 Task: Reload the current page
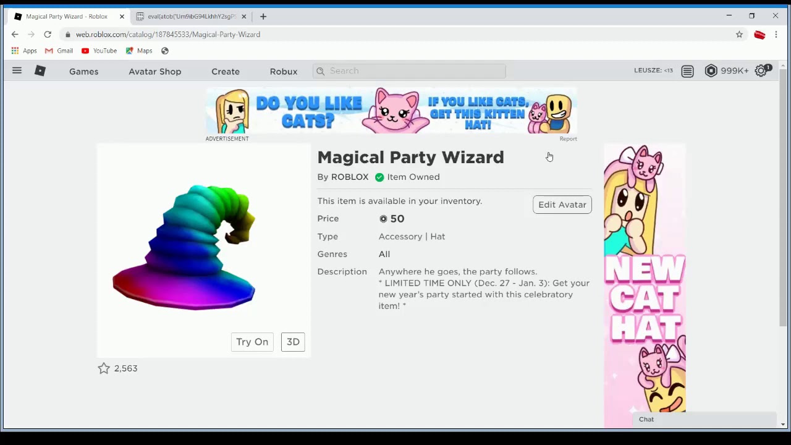click(x=48, y=35)
